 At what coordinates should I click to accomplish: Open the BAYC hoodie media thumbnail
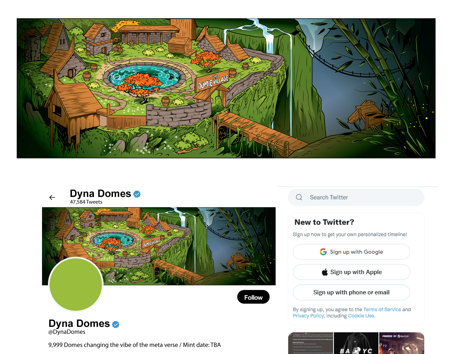coord(356,343)
